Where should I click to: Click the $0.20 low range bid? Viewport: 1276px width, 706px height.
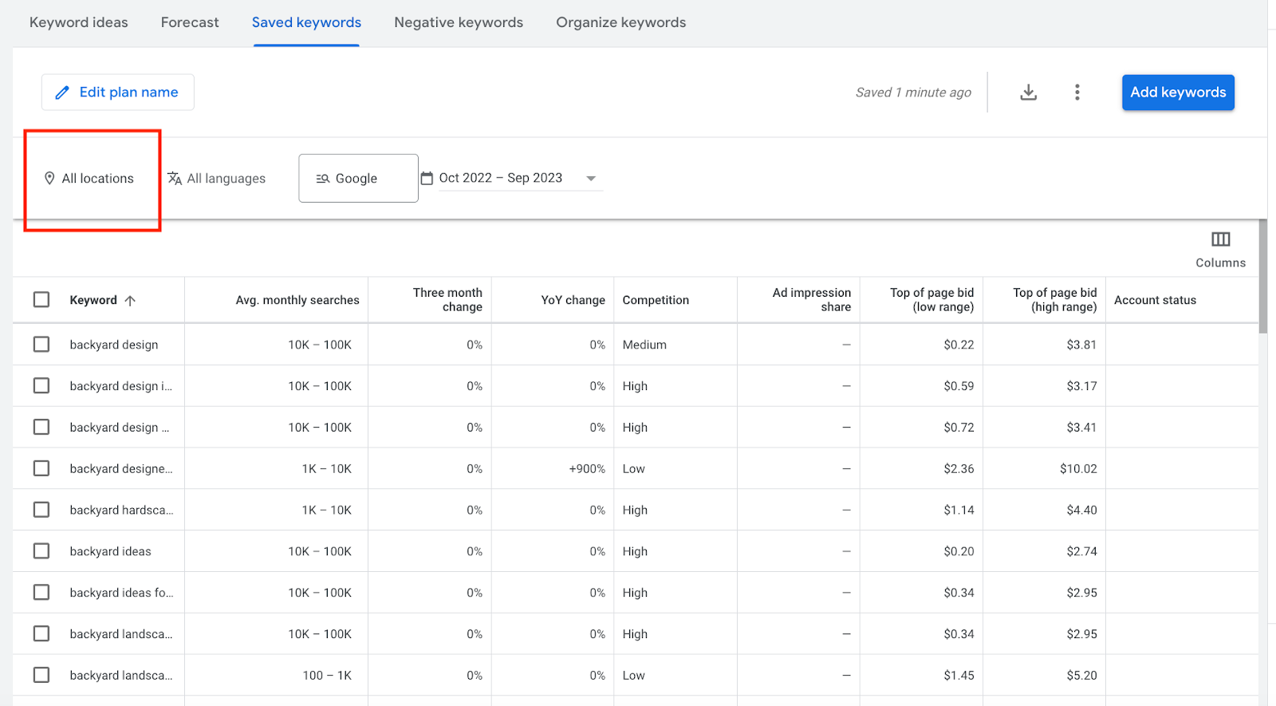click(x=959, y=551)
